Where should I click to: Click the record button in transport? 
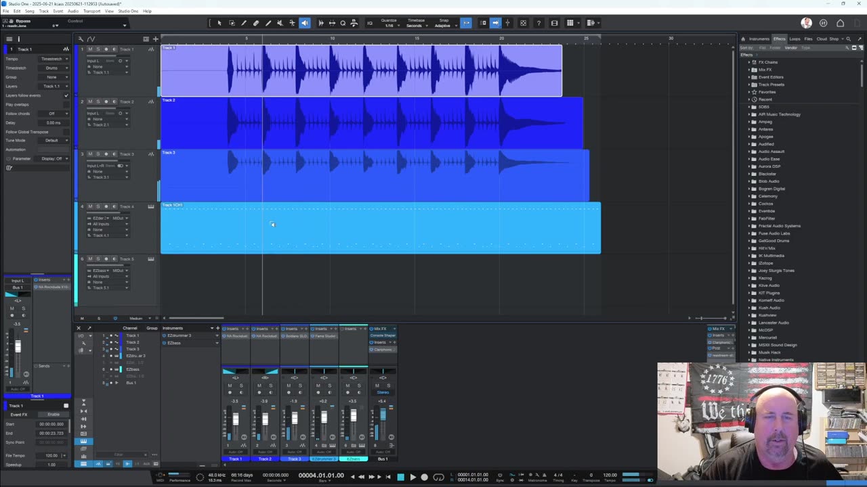pyautogui.click(x=425, y=477)
